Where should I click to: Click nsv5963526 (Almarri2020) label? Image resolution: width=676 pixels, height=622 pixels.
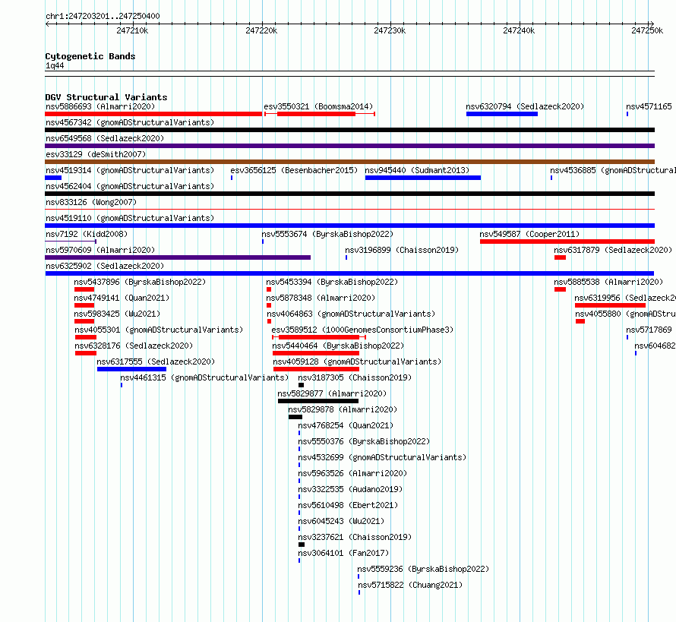click(x=352, y=473)
